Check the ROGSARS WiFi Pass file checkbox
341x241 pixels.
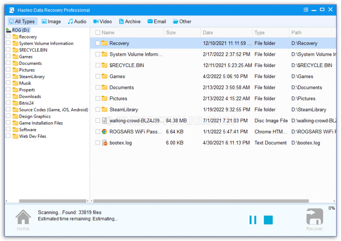click(x=98, y=132)
